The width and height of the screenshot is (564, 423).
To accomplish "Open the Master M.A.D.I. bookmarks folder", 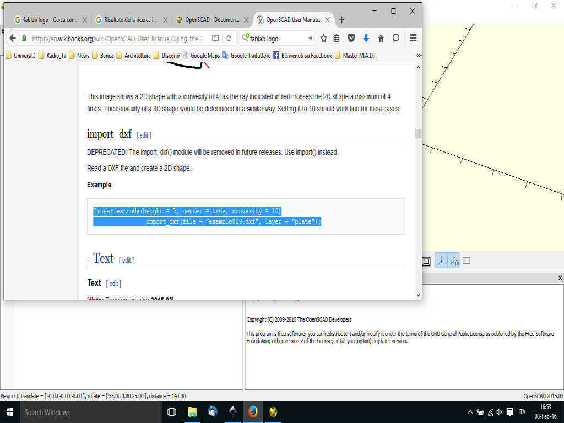I will (356, 56).
